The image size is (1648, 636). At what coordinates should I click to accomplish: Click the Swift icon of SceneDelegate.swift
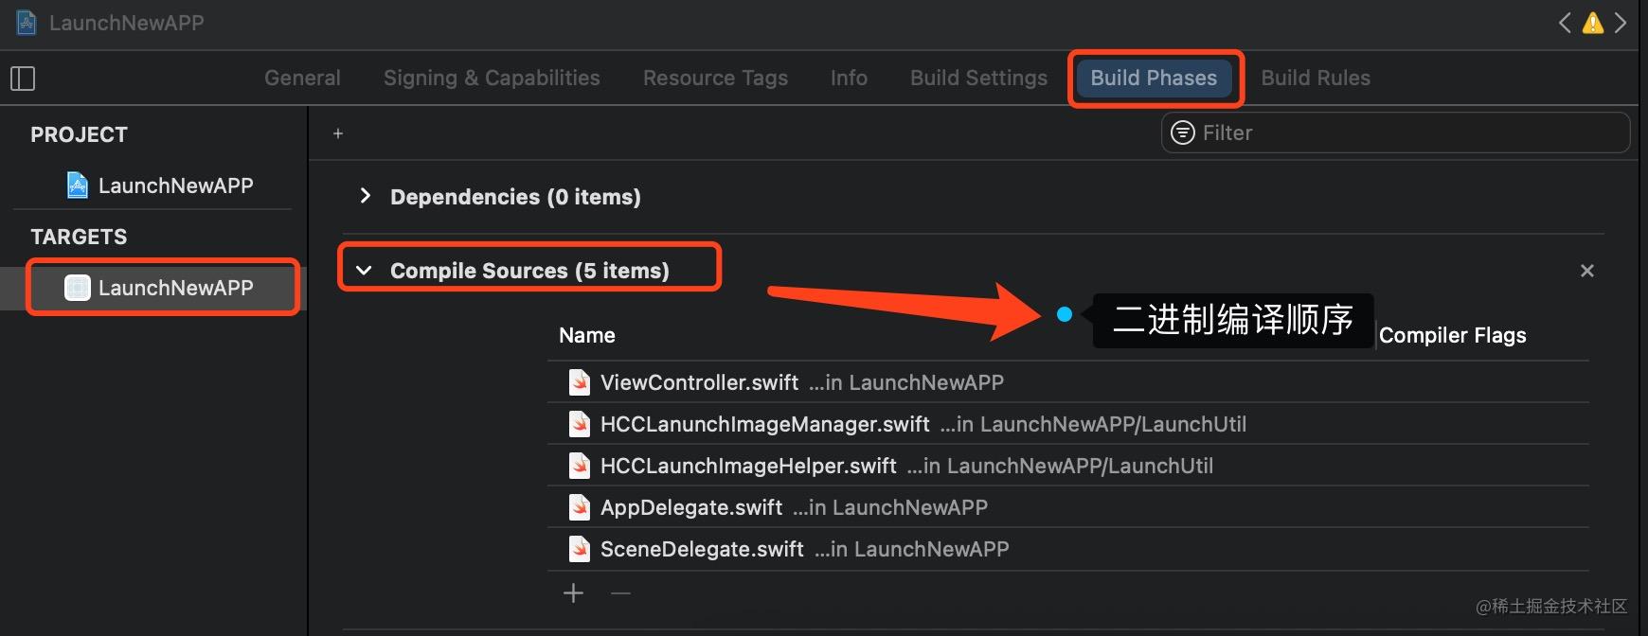pos(580,549)
